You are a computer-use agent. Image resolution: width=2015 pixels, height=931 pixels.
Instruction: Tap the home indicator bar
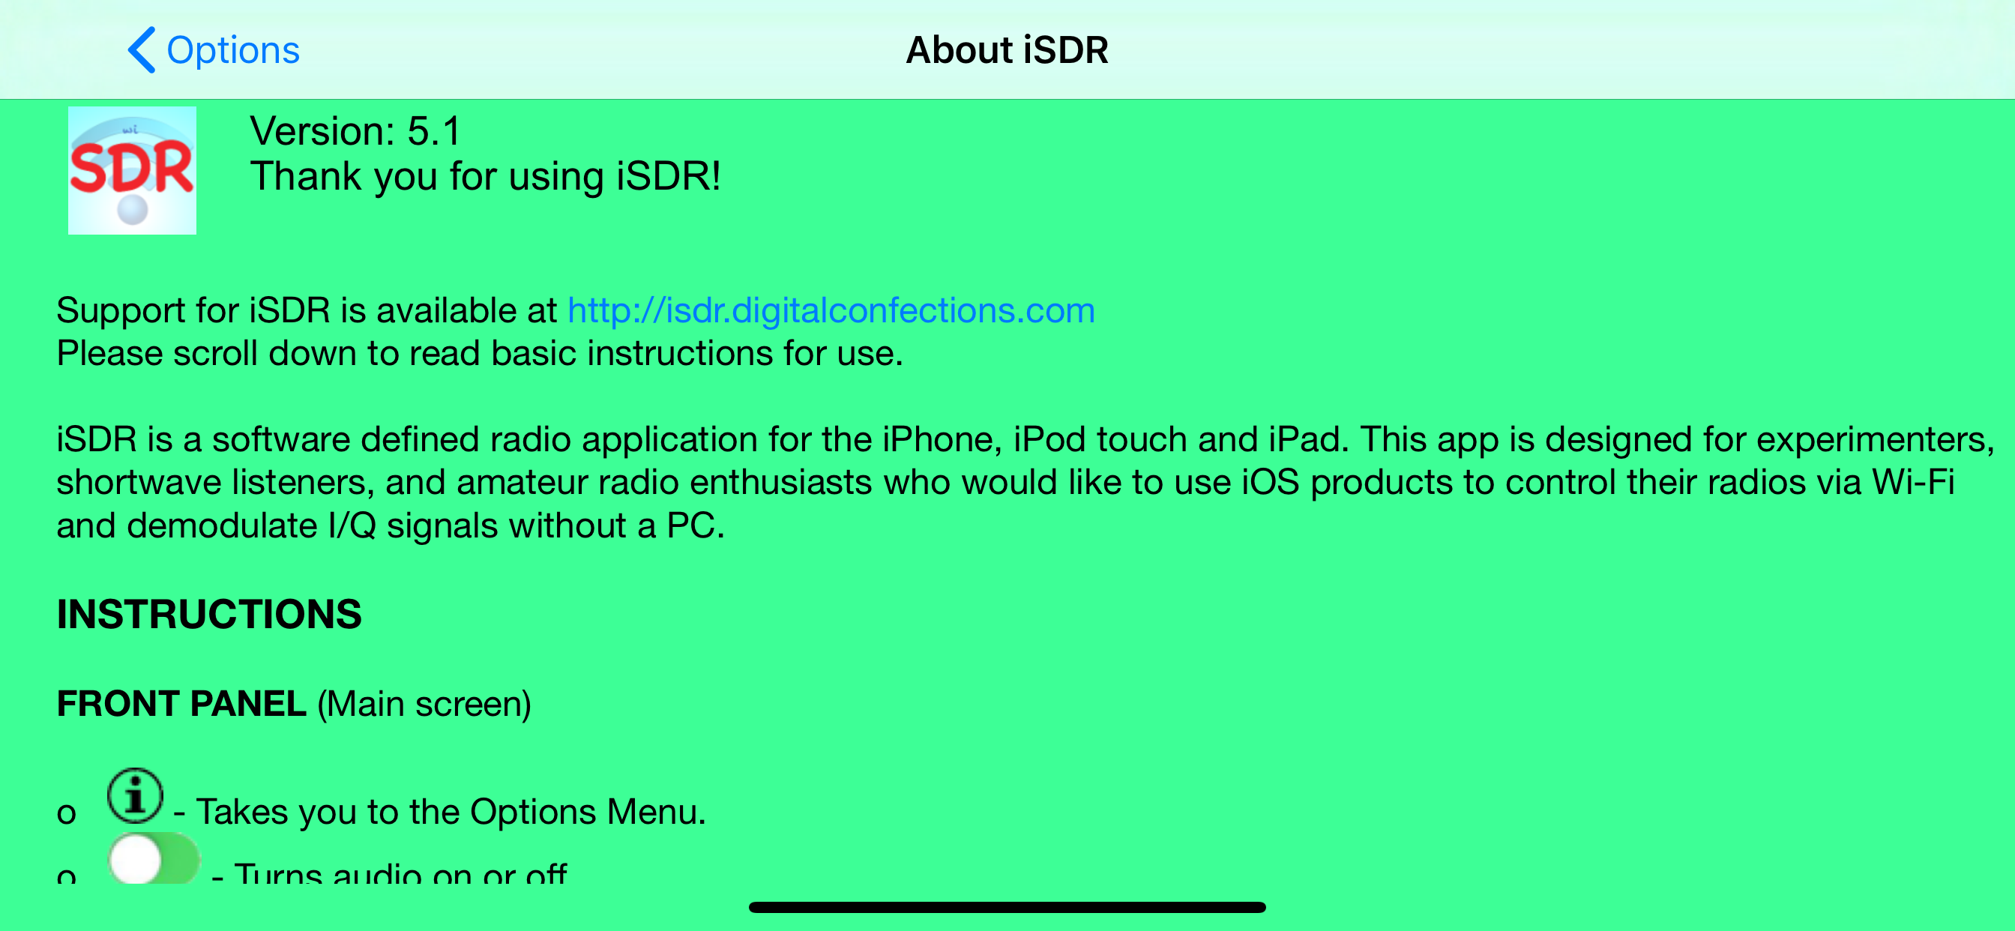(1007, 908)
